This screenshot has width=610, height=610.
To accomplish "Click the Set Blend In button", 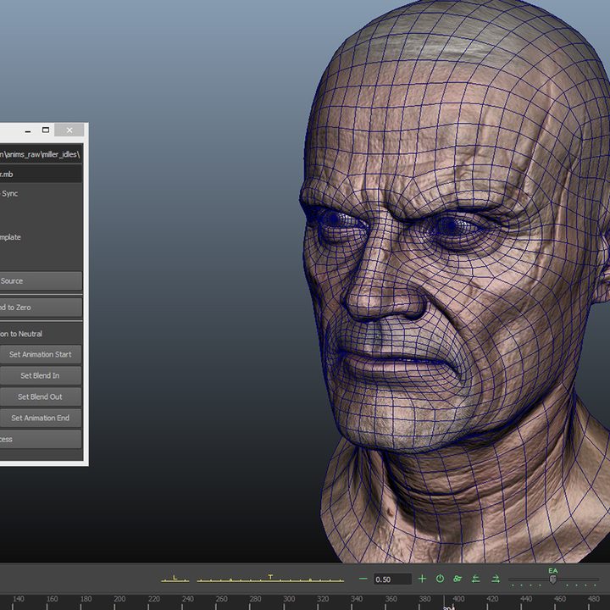I will pyautogui.click(x=41, y=375).
